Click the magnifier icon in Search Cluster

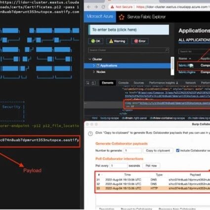pos(167,50)
